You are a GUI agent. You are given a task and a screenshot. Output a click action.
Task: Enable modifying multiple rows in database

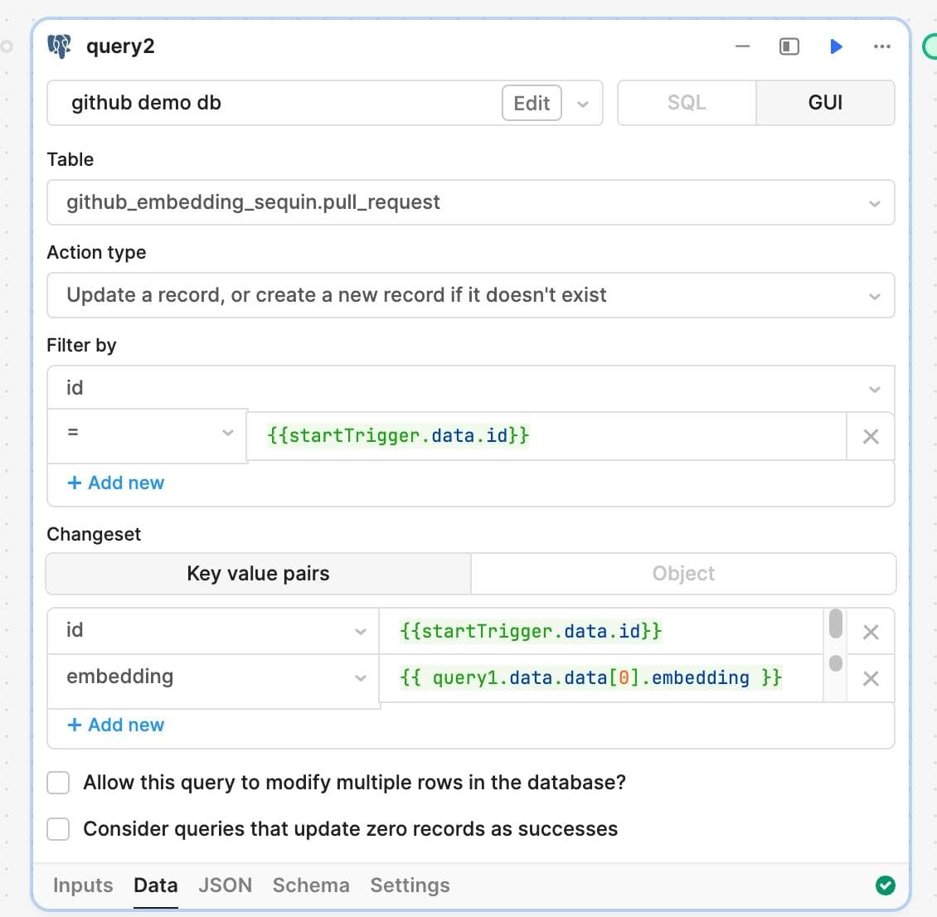click(x=58, y=783)
